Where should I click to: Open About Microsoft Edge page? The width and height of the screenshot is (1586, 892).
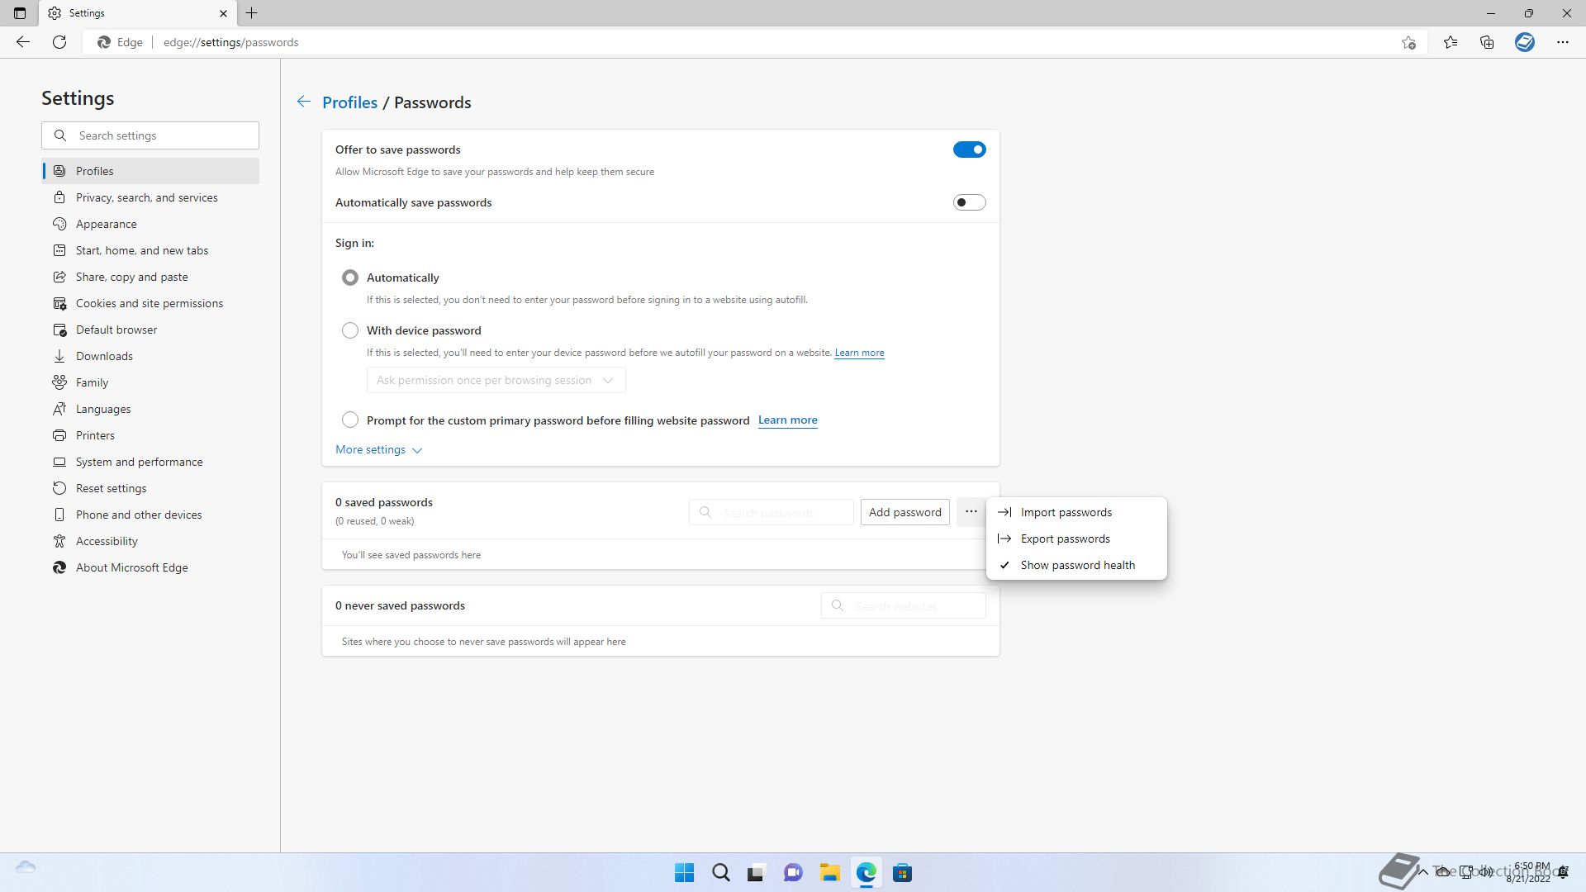pyautogui.click(x=150, y=567)
